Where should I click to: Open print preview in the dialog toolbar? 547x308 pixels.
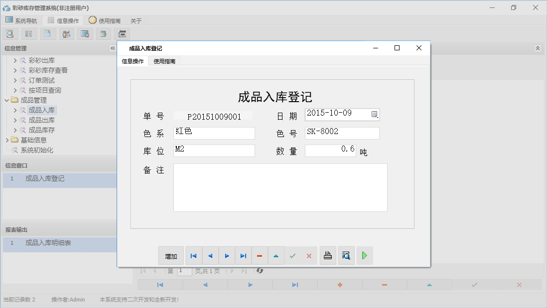(x=346, y=255)
